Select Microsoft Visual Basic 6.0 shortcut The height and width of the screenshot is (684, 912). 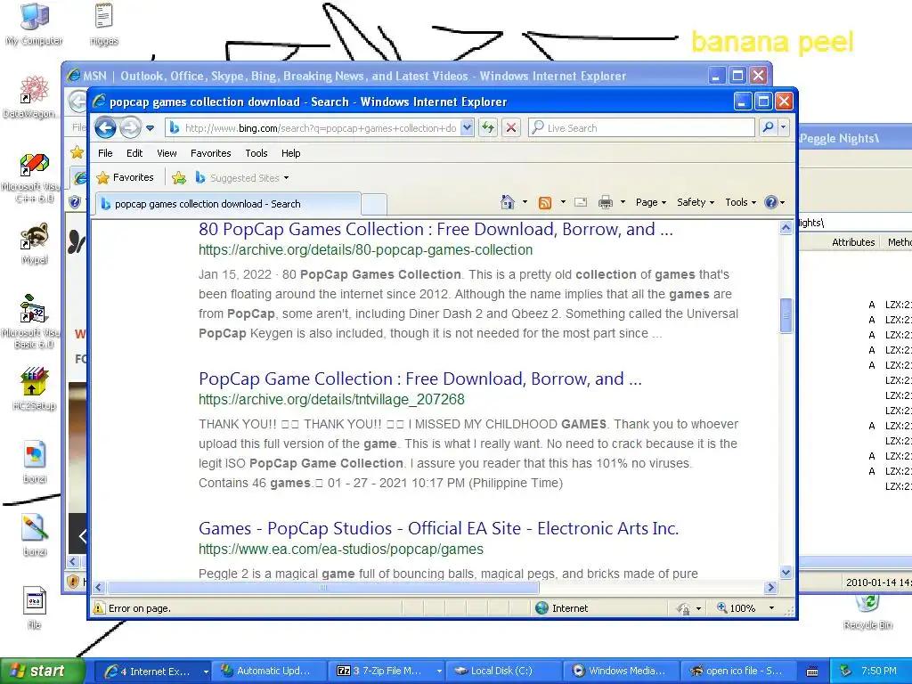(31, 322)
